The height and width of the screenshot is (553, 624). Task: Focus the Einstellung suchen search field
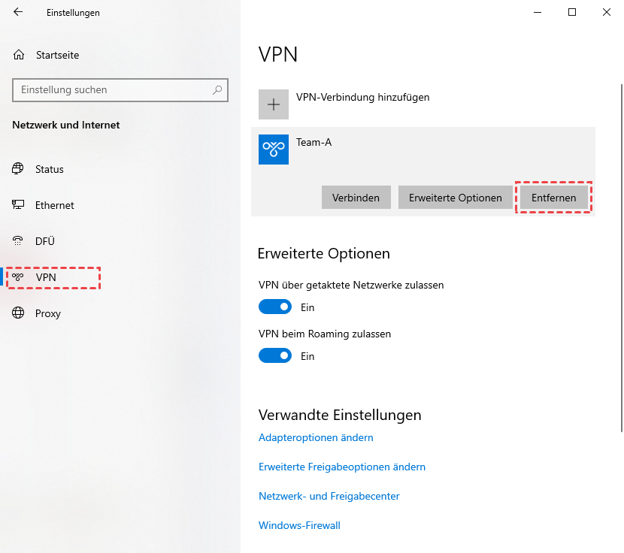pos(113,90)
